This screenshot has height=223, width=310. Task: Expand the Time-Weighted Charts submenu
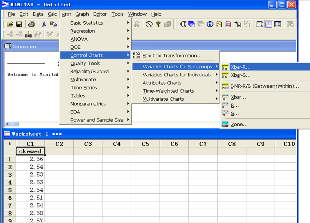click(x=168, y=91)
